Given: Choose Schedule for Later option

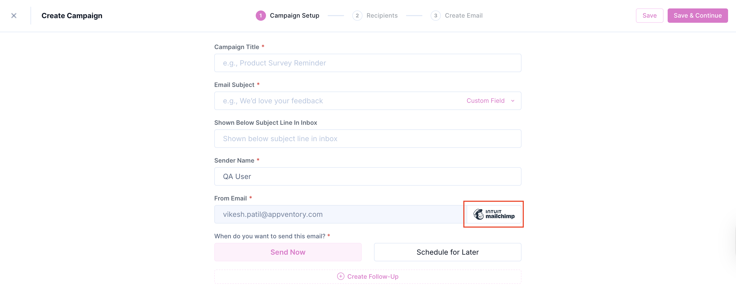Looking at the screenshot, I should 447,252.
